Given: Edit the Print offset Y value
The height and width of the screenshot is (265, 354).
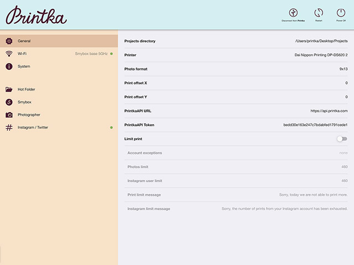Looking at the screenshot, I should [346, 97].
